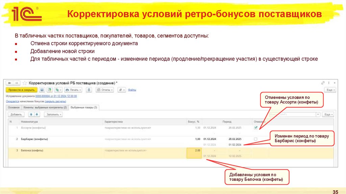This screenshot has height=194, width=346.
Task: Toggle Отменено checkbox for Барбарис row
Action: pyautogui.click(x=255, y=139)
